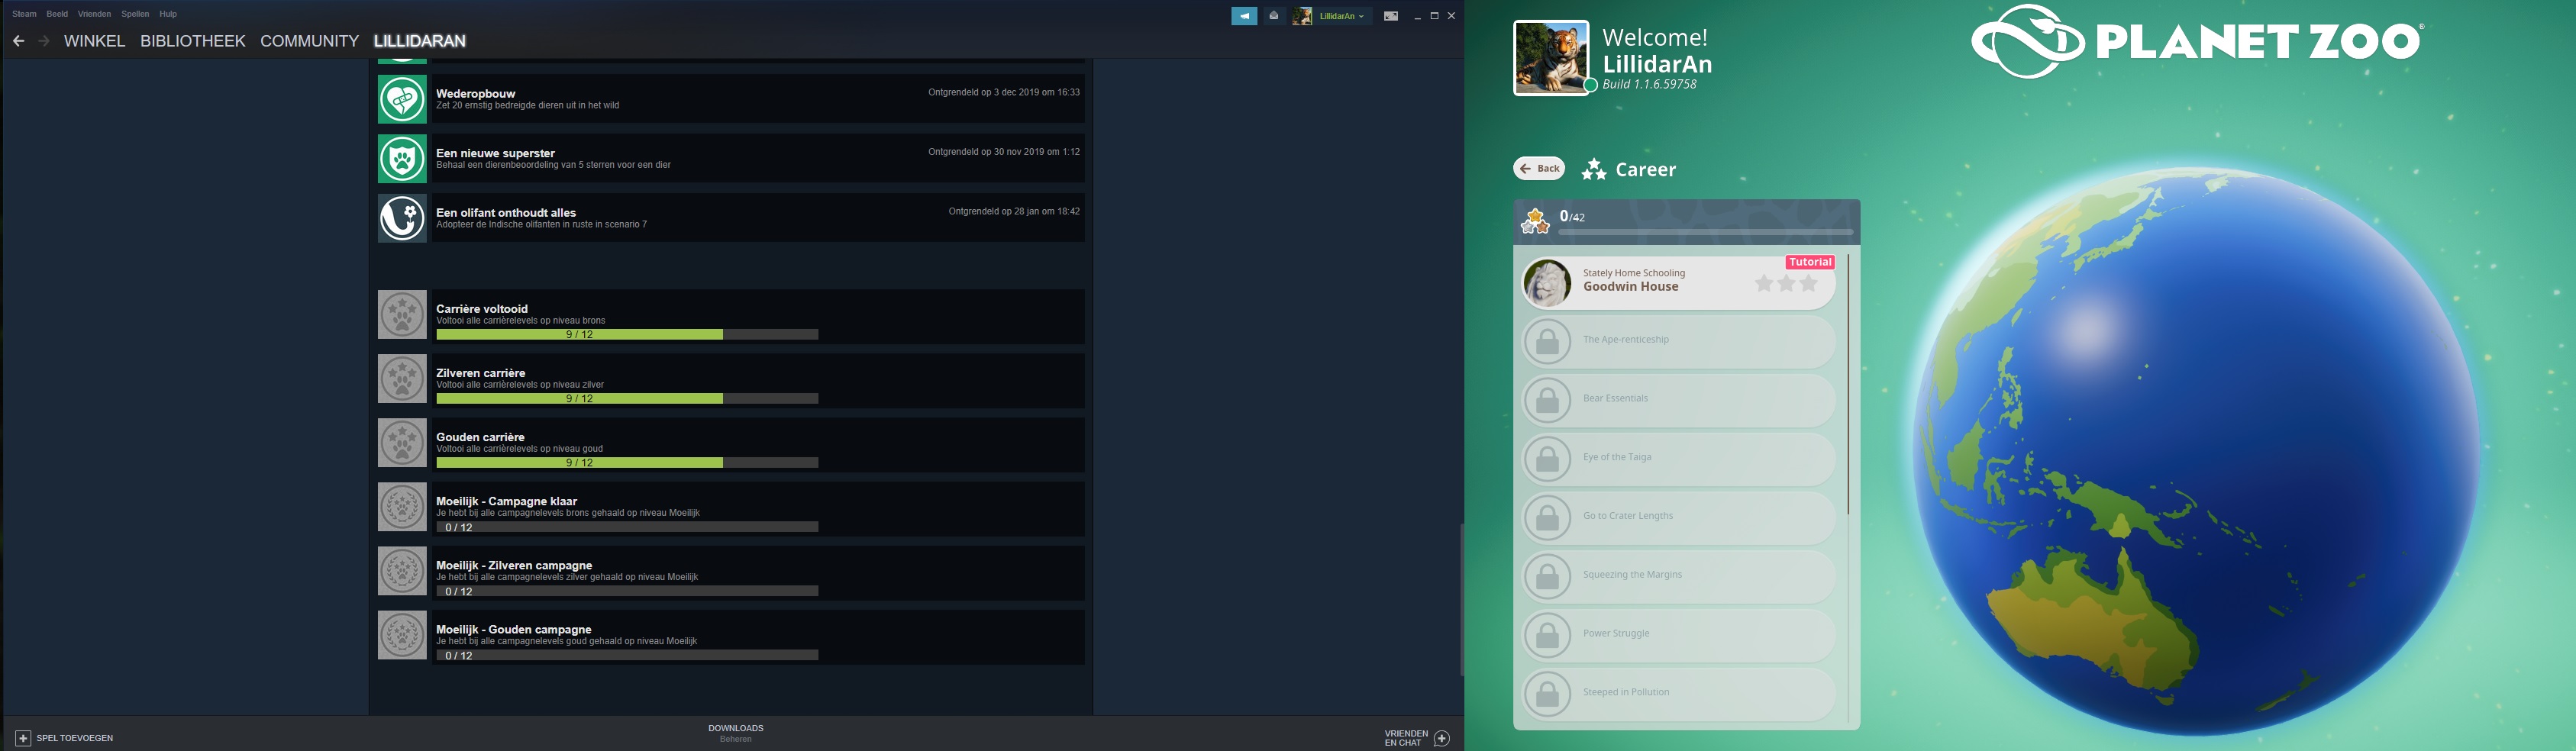2576x751 pixels.
Task: Click the lock icon for Steeped in Pollution
Action: [1547, 695]
